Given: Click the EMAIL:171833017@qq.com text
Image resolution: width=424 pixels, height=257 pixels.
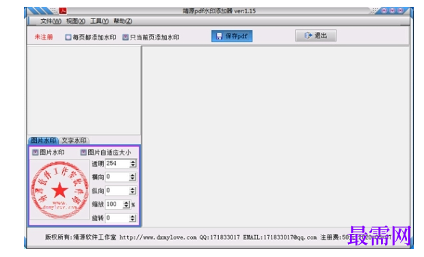Looking at the screenshot, I should [280, 237].
